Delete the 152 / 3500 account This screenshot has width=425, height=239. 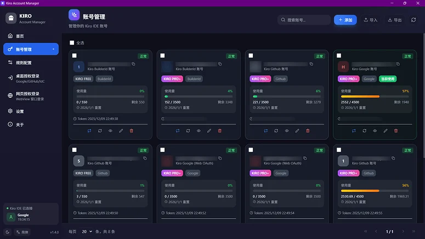coord(220,131)
